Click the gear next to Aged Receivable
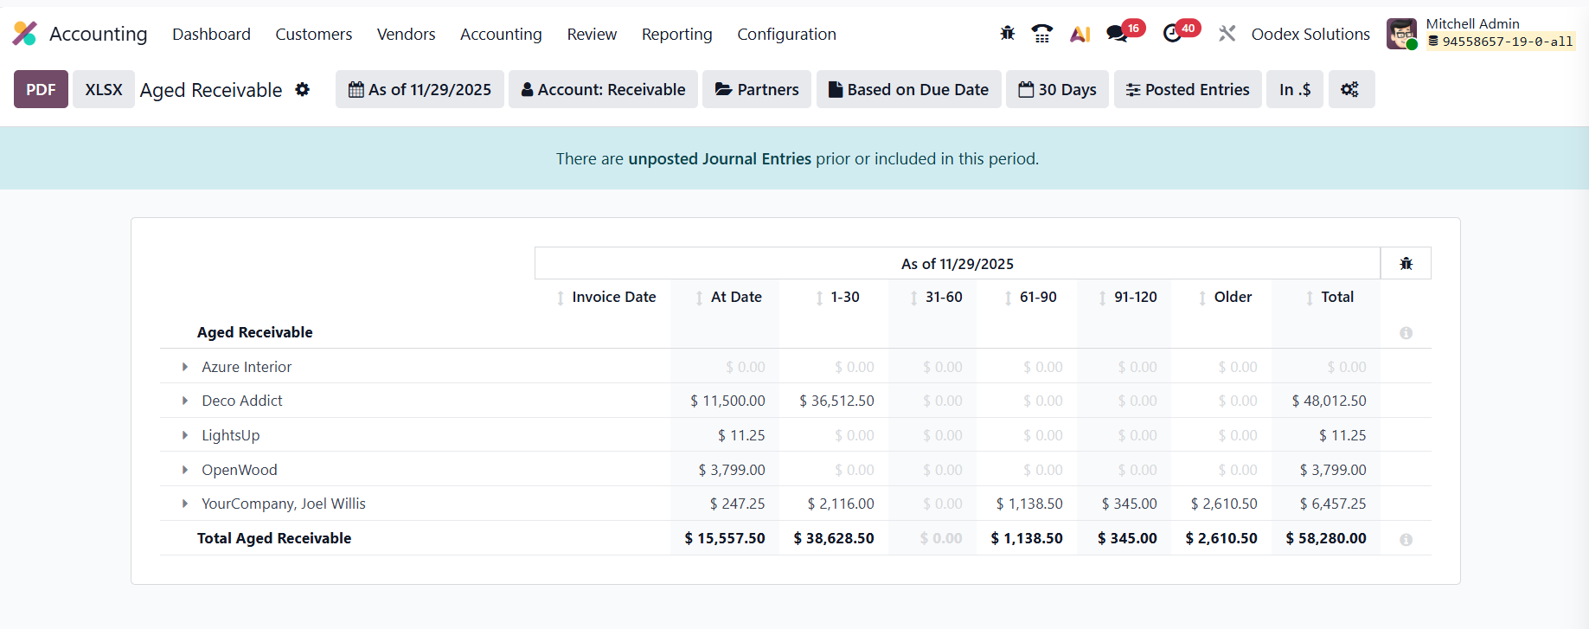Screen dimensions: 1589x629 pos(302,89)
